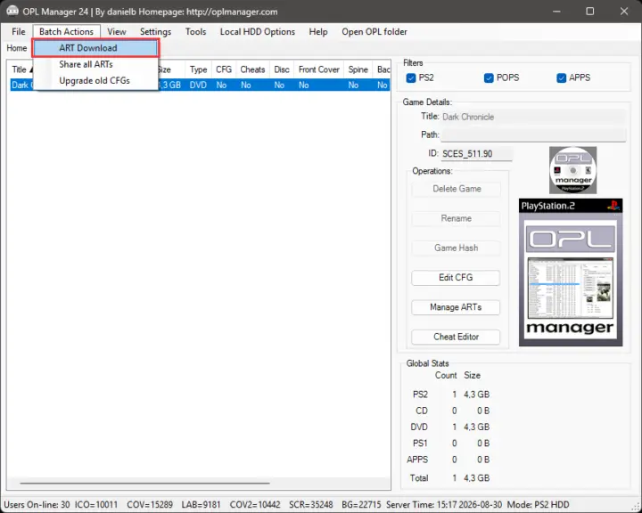Image resolution: width=642 pixels, height=513 pixels.
Task: Click Mode: PS2 HDD in status bar
Action: 538,505
